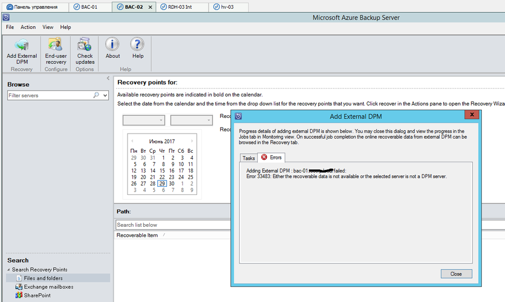Click the Check updates icon

tap(85, 45)
